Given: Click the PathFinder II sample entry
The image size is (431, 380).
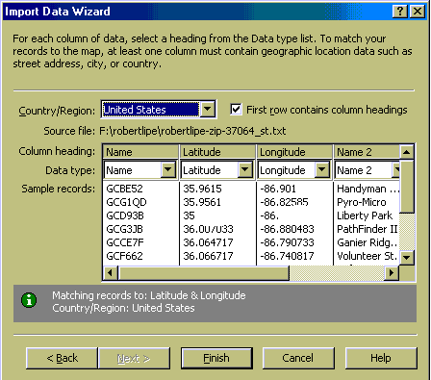Looking at the screenshot, I should click(368, 229).
